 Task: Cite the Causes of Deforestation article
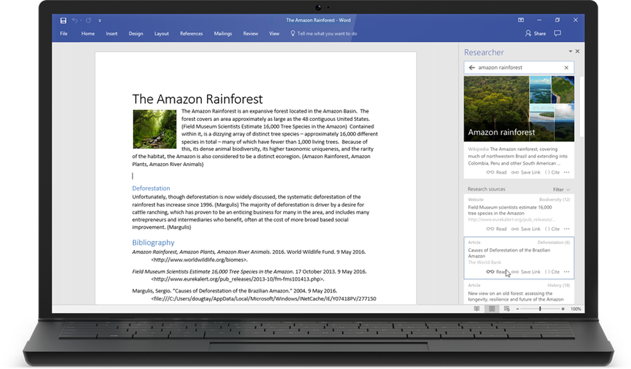pos(551,271)
